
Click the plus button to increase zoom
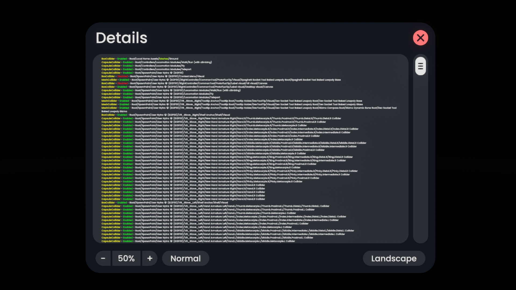(x=149, y=258)
